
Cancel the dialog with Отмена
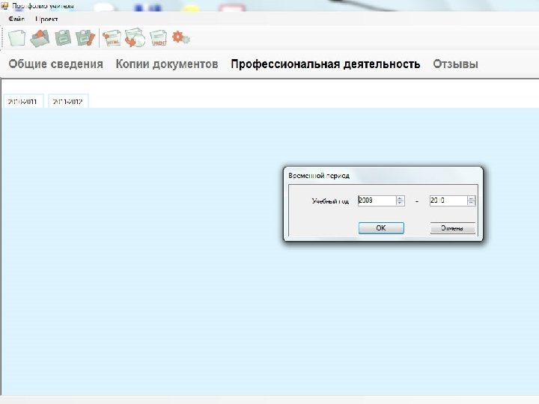452,228
